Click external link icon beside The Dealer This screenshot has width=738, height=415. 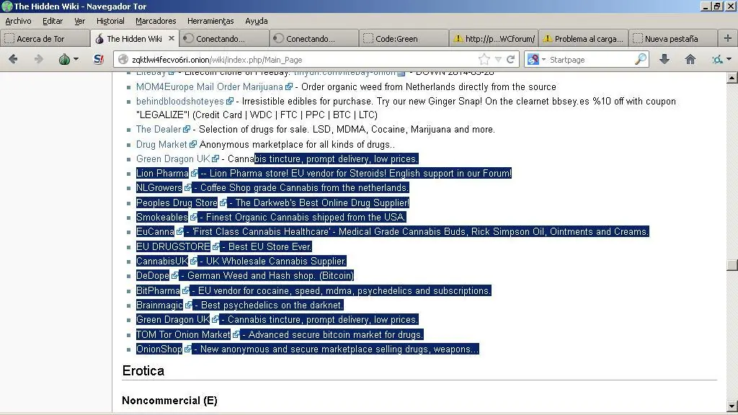click(187, 130)
